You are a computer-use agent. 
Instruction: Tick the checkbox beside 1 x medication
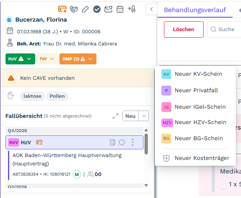coord(223,184)
